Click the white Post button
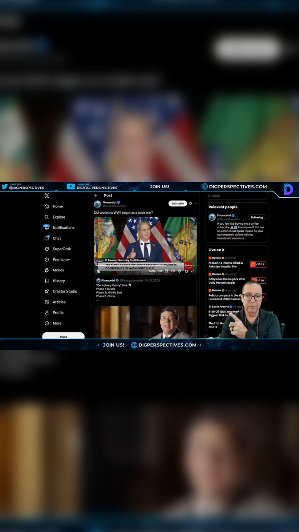299x532 pixels. [x=63, y=336]
